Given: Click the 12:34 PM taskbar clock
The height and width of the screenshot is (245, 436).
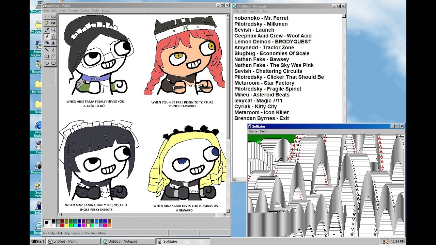Looking at the screenshot, I should point(398,242).
